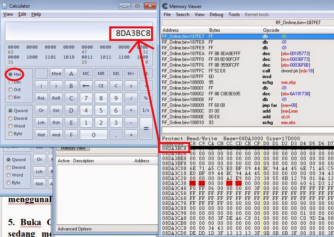Click the 1/x reciprocal button
Image resolution: width=334 pixels, height=237 pixels.
[x=146, y=110]
